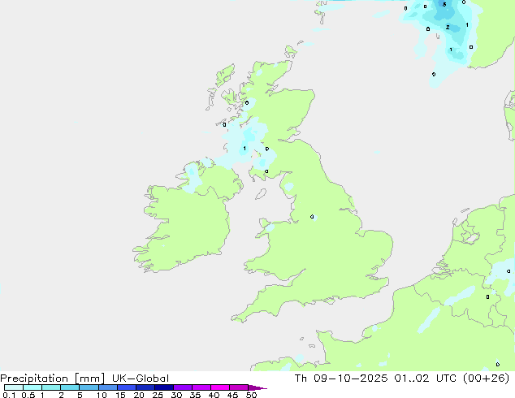Click the "0" marker in central England
Image resolution: width=515 pixels, height=398 pixels.
pos(314,217)
